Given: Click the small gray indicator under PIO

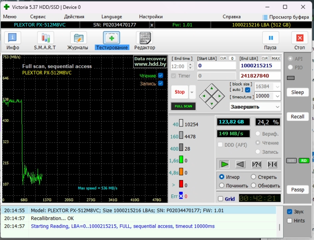Looking at the screenshot, I should point(291,78).
